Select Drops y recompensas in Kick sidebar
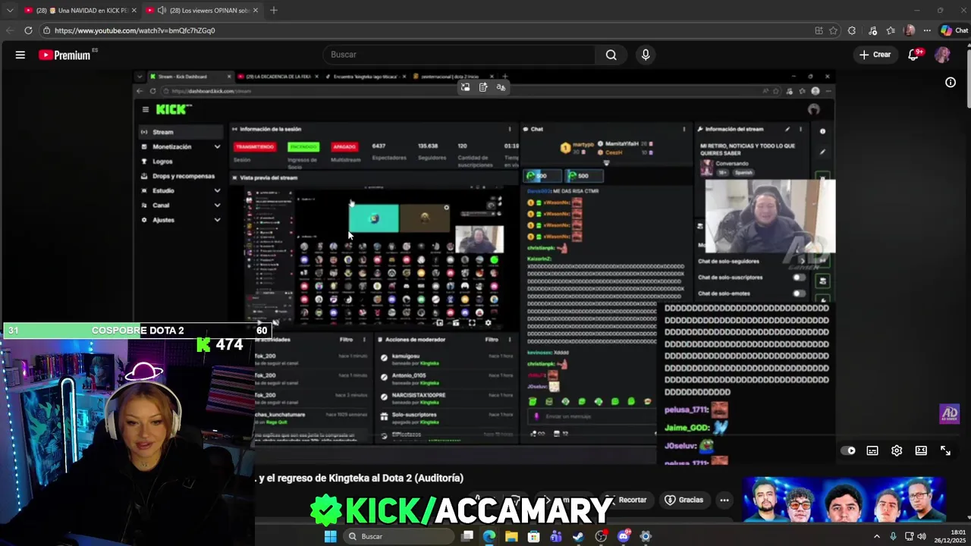The height and width of the screenshot is (546, 971). tap(179, 176)
